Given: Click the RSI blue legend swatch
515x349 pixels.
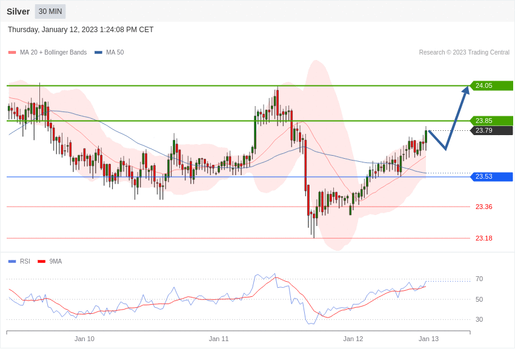Looking at the screenshot, I should [12, 262].
